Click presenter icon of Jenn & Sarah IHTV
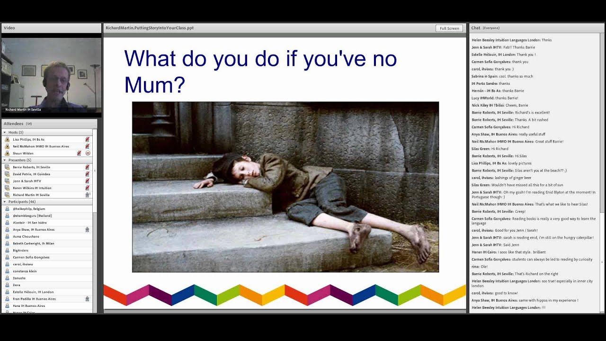Screen dimensions: 606x341 pos(7,181)
